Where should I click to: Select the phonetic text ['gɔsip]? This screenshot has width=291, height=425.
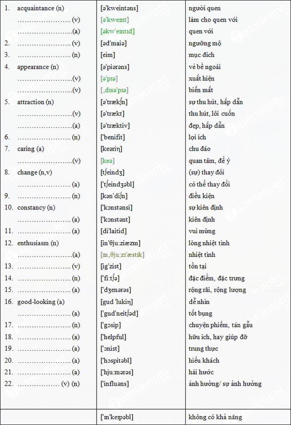[x=111, y=325]
